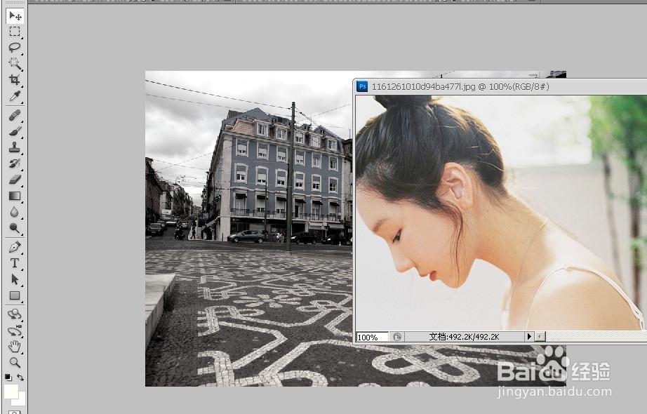The width and height of the screenshot is (647, 414).
Task: Click the horizontal scrollbar left arrow
Action: 540,337
